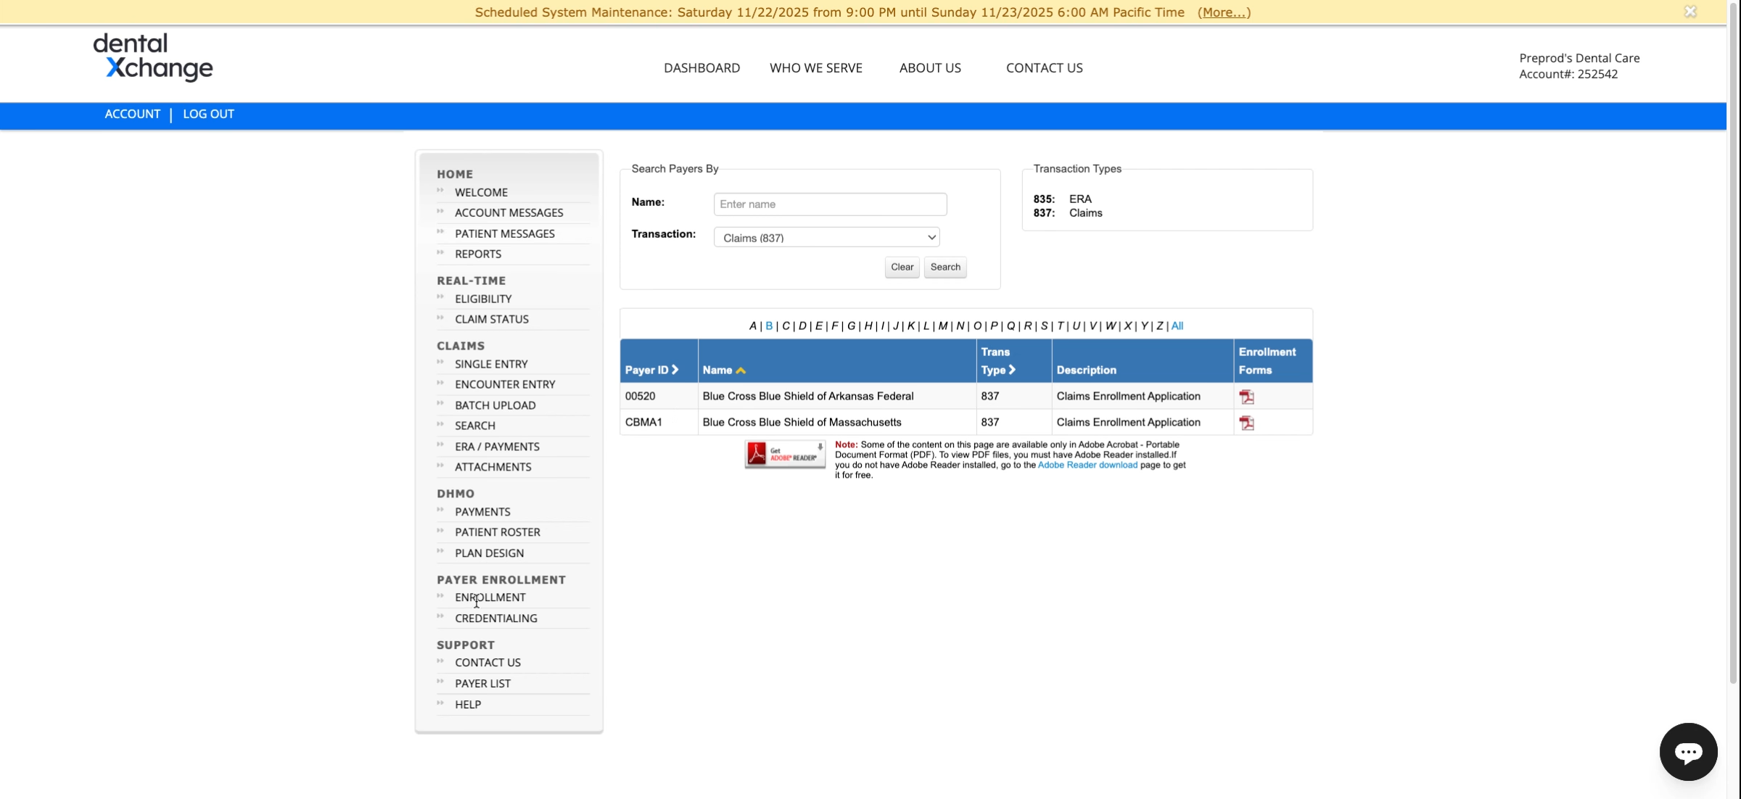Open Attachments in sidebar
Viewport: 1741px width, 799px height.
[x=493, y=467]
